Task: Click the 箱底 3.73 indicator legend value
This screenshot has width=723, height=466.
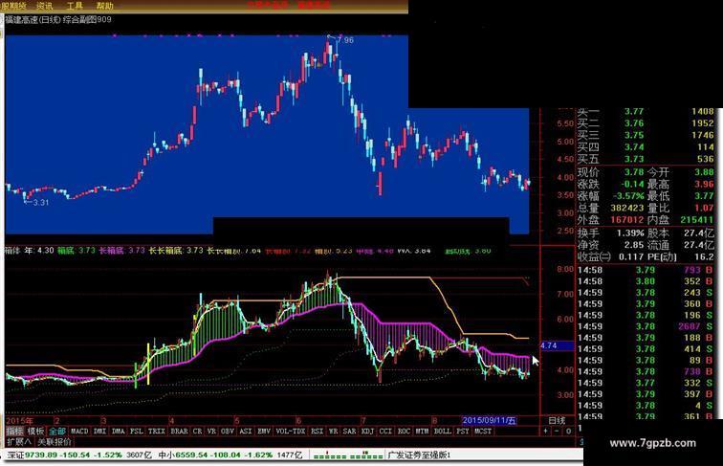Action: tap(77, 251)
